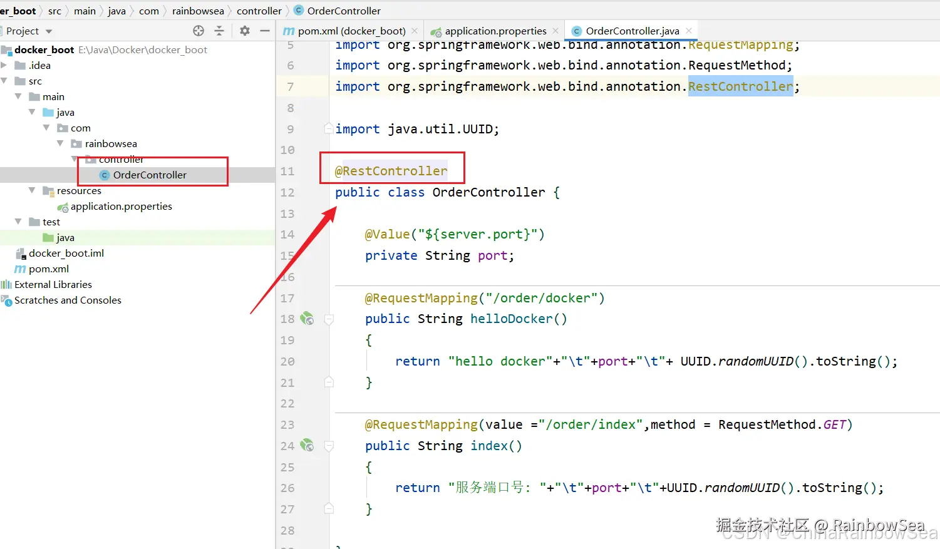Click the src breadcrumb
Screen dimensions: 940x549
coord(55,11)
